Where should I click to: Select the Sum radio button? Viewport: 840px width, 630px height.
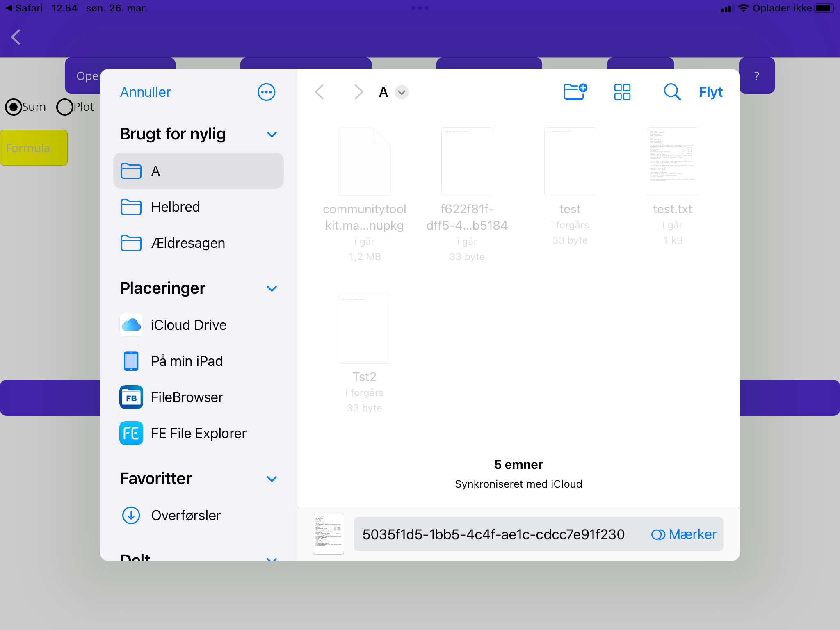pos(14,107)
